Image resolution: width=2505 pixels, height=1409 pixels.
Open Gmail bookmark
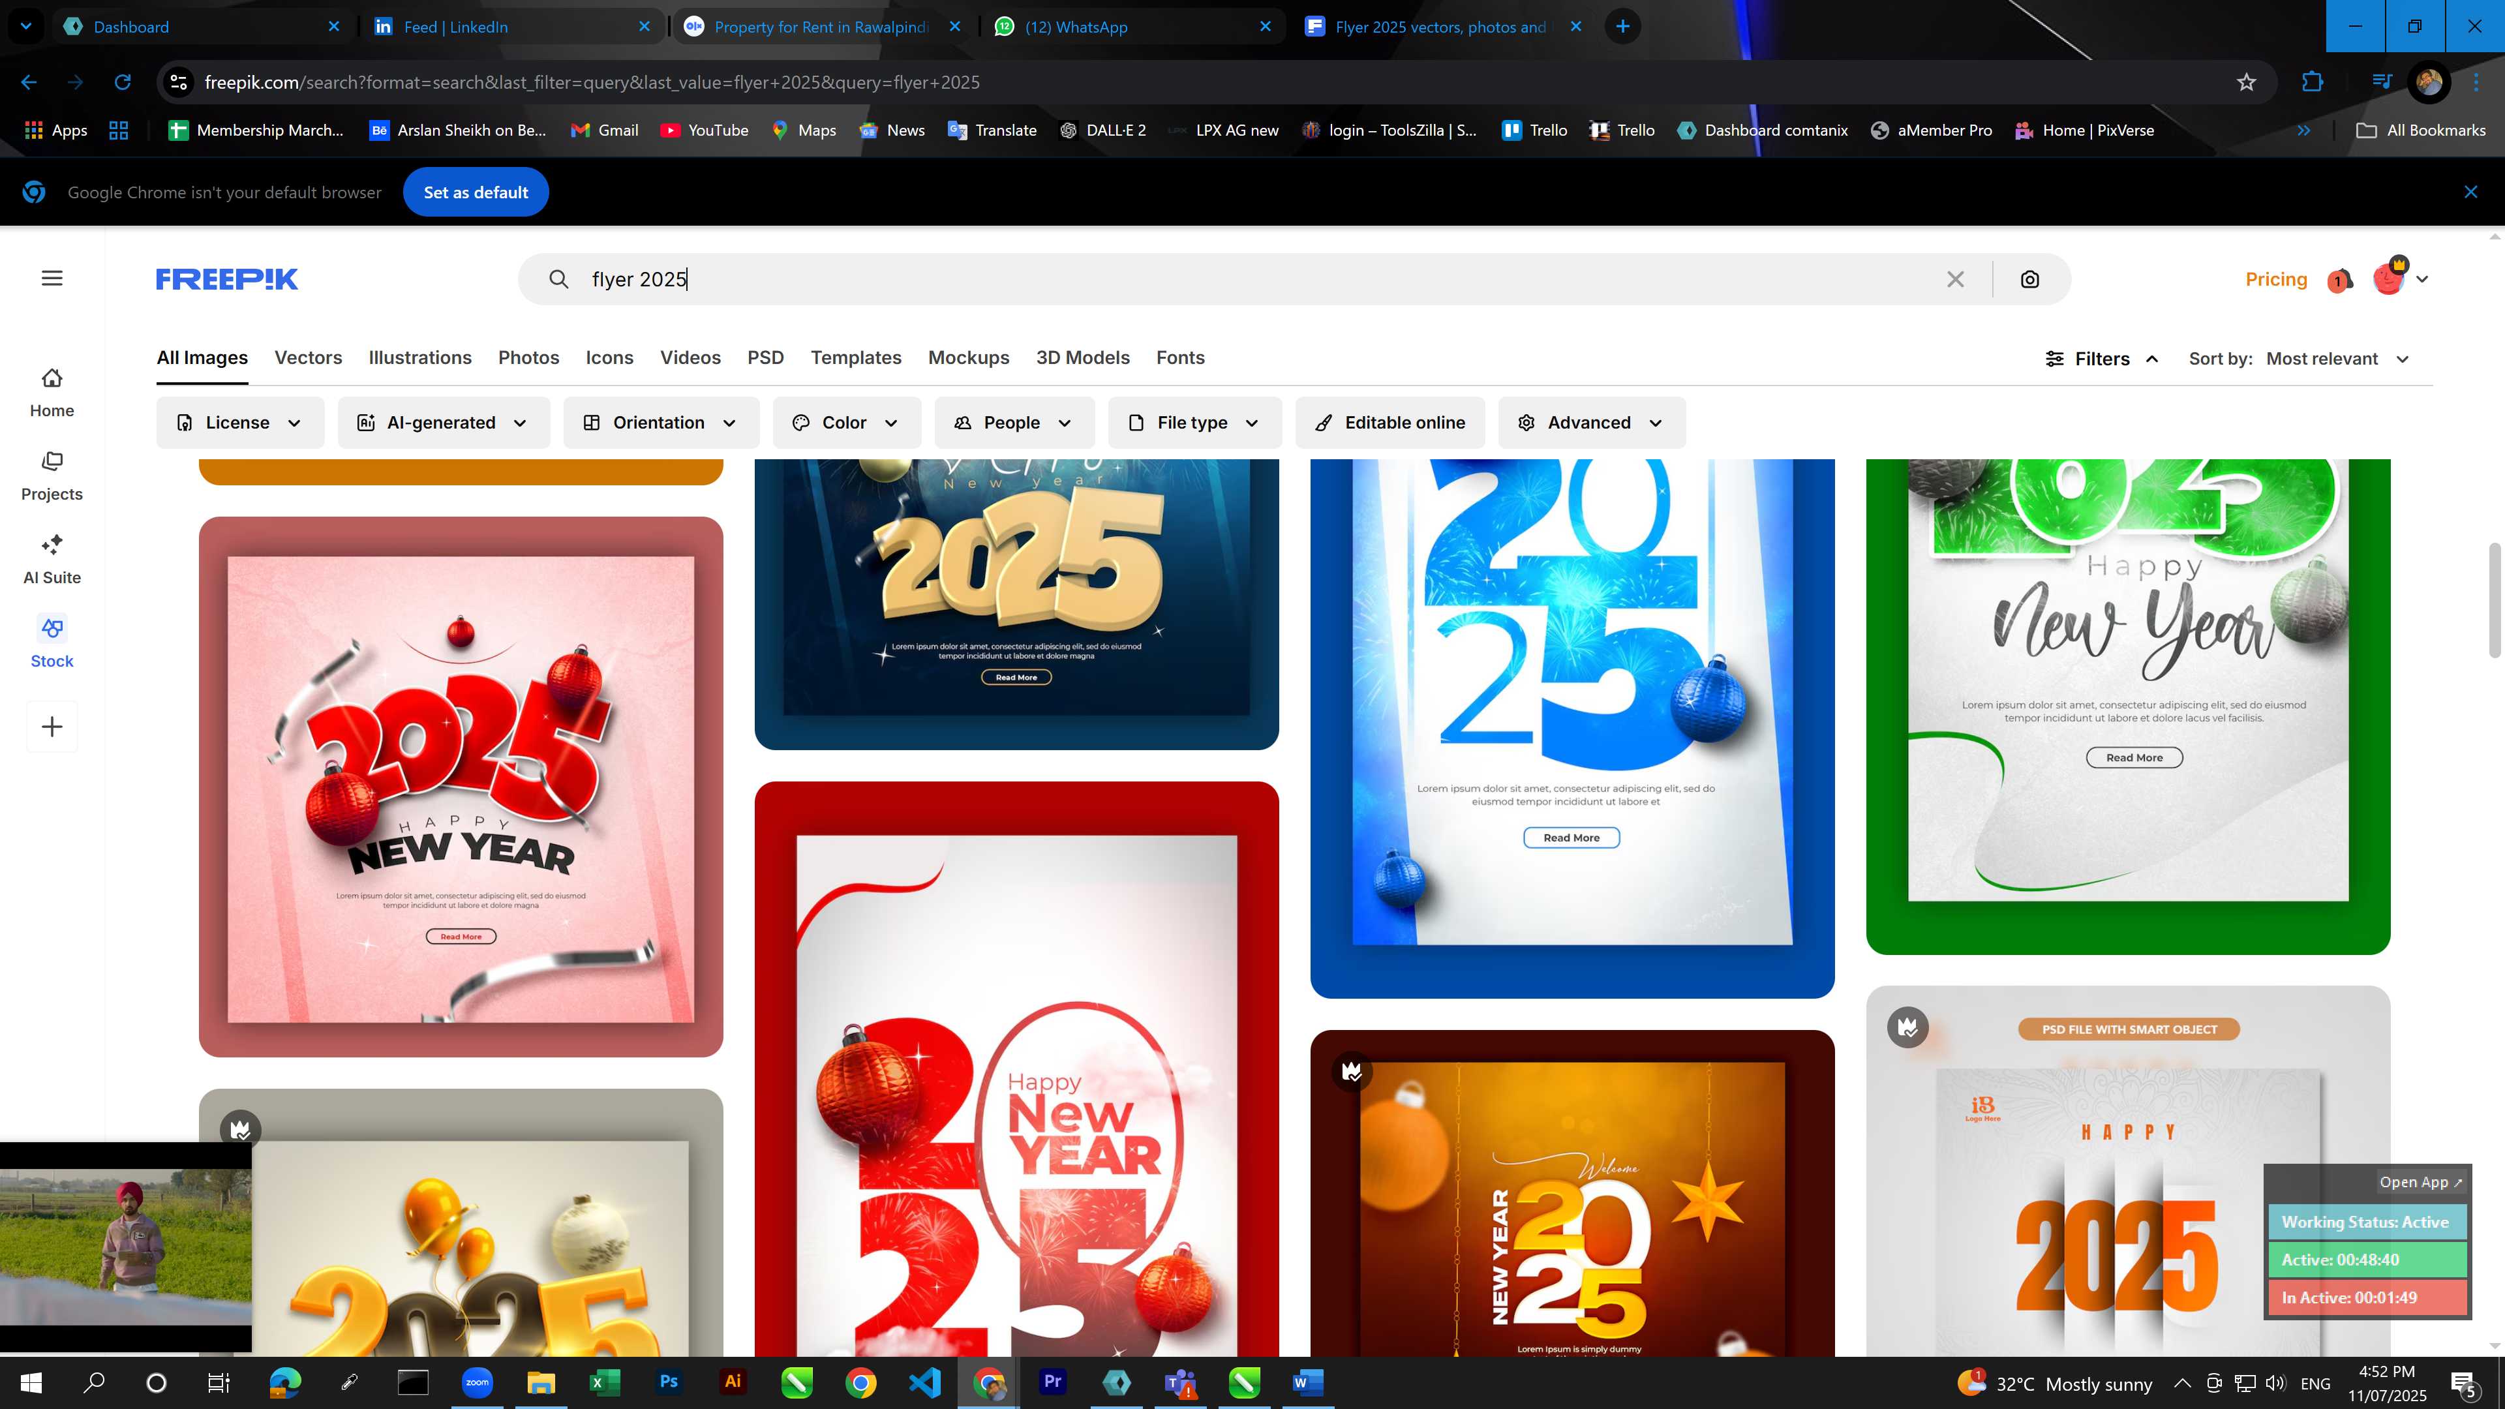click(604, 130)
